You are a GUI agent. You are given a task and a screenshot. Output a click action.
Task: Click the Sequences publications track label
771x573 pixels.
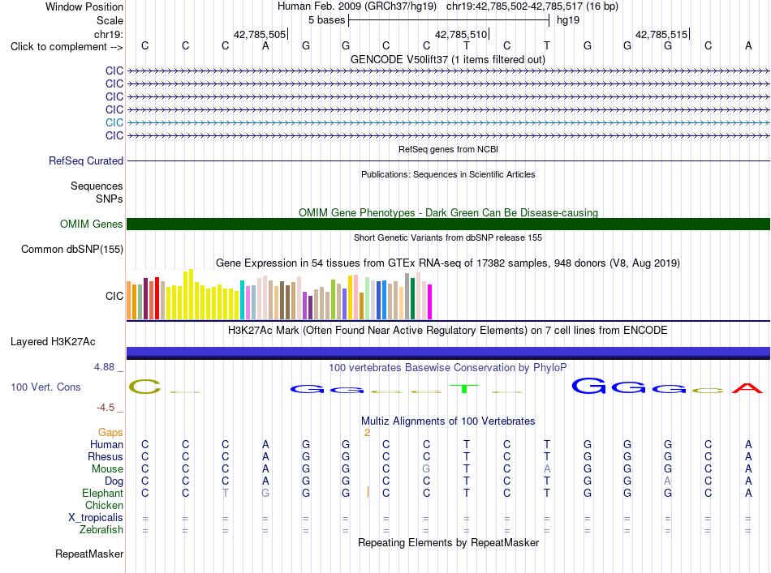(97, 186)
